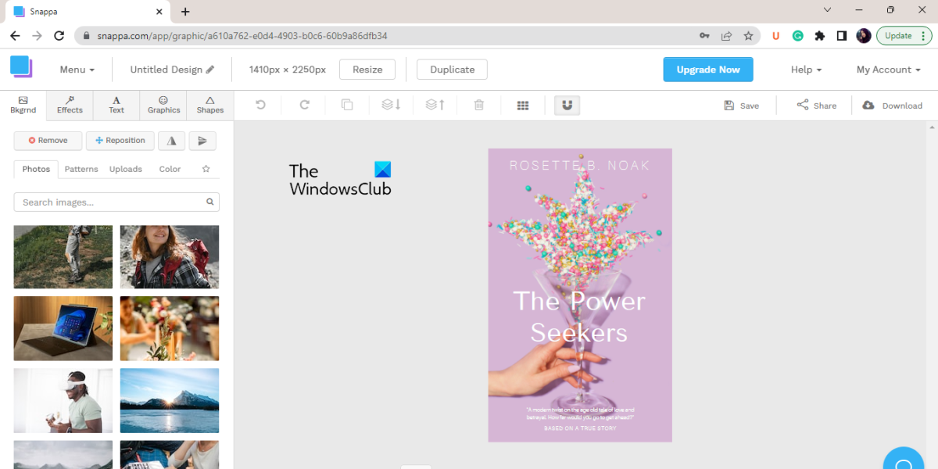Redo the last action
Viewport: 938px width, 469px height.
click(305, 105)
